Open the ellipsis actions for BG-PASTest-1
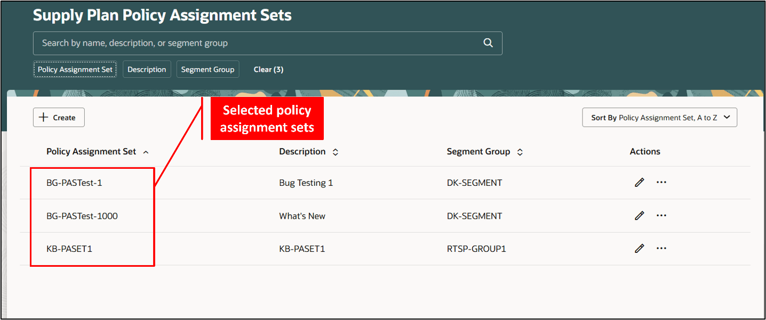Viewport: 766px width, 320px height. [x=661, y=182]
